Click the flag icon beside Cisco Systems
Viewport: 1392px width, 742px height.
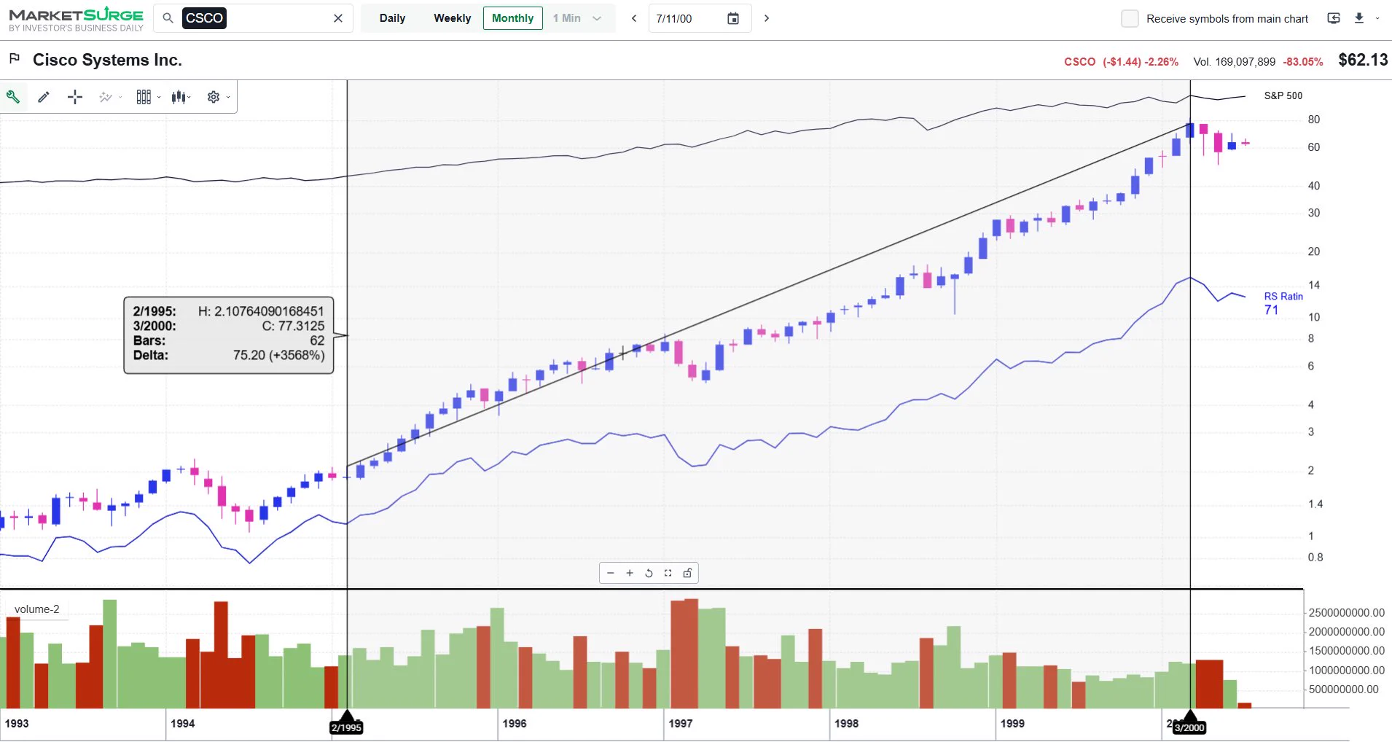pos(14,58)
